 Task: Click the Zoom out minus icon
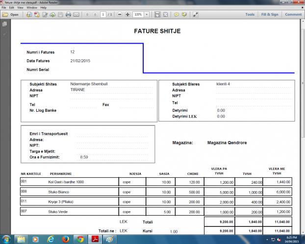120,15
